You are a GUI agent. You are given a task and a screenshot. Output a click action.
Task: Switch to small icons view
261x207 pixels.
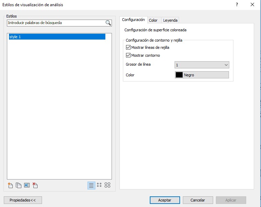pyautogui.click(x=99, y=185)
